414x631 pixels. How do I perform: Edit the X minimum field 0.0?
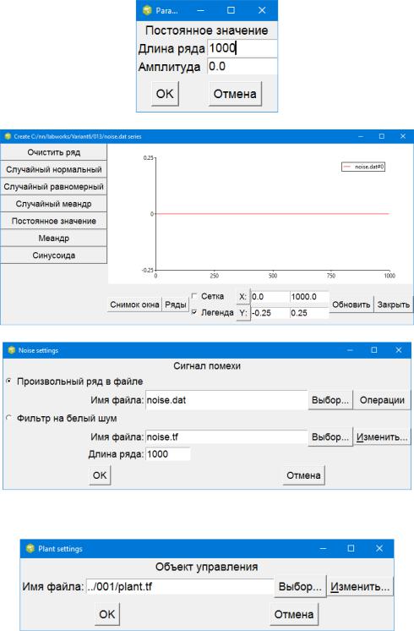tap(270, 297)
